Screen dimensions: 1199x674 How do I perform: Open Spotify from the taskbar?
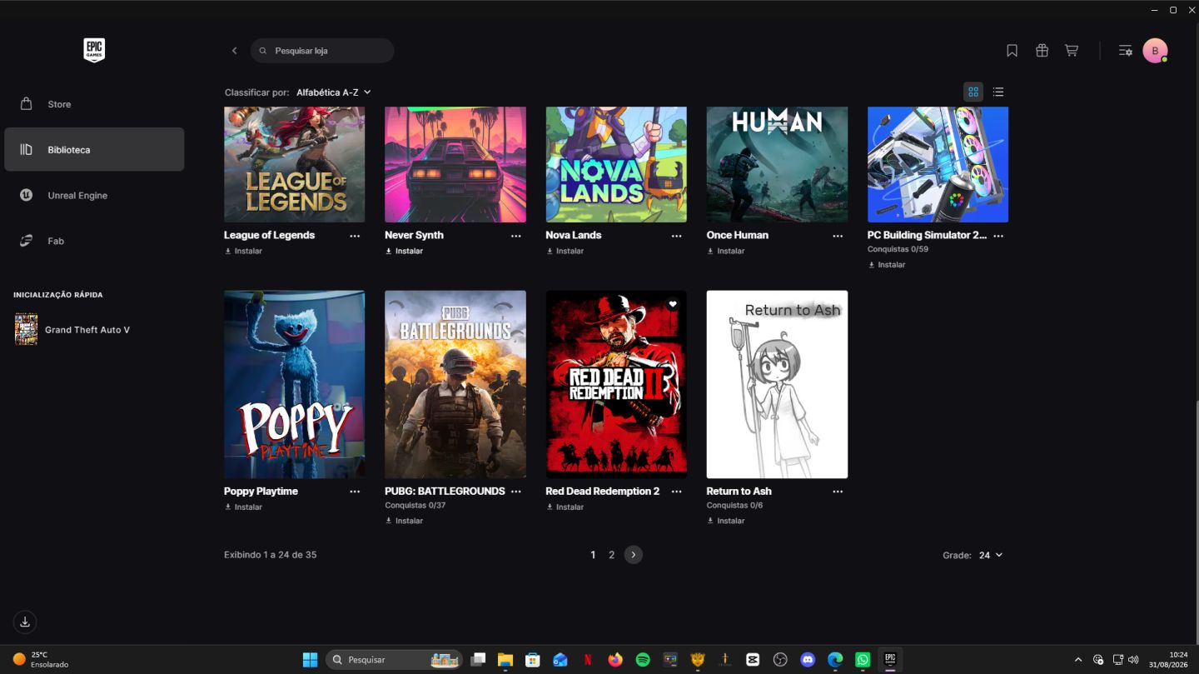(x=643, y=660)
